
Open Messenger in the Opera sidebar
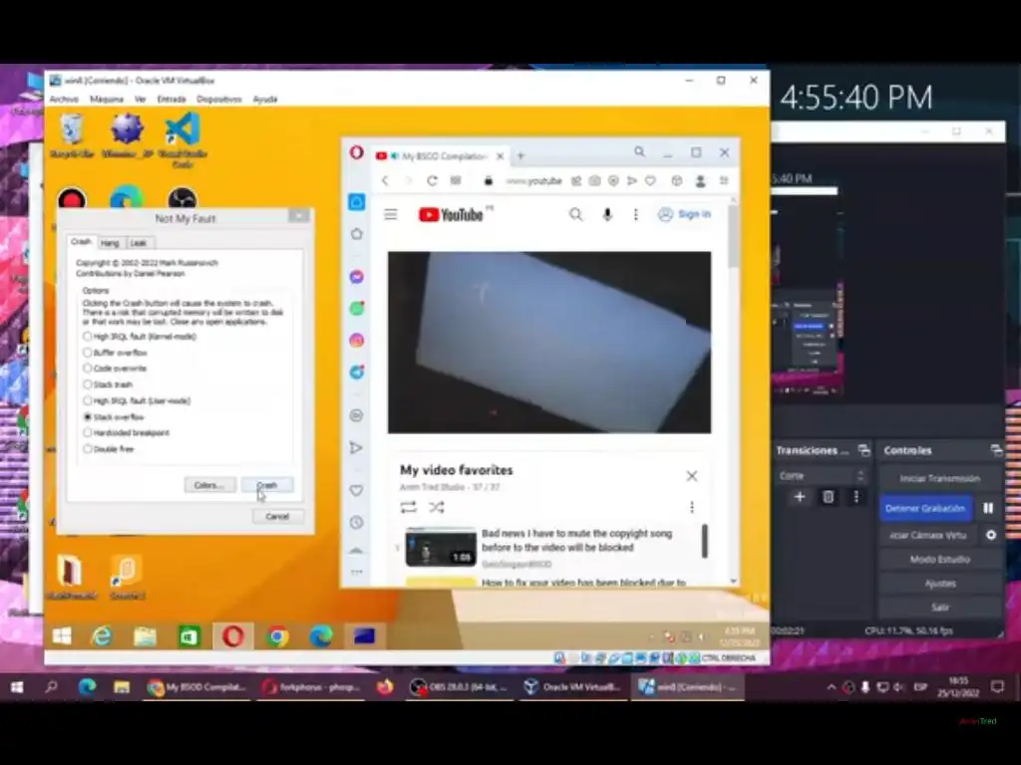pyautogui.click(x=356, y=277)
